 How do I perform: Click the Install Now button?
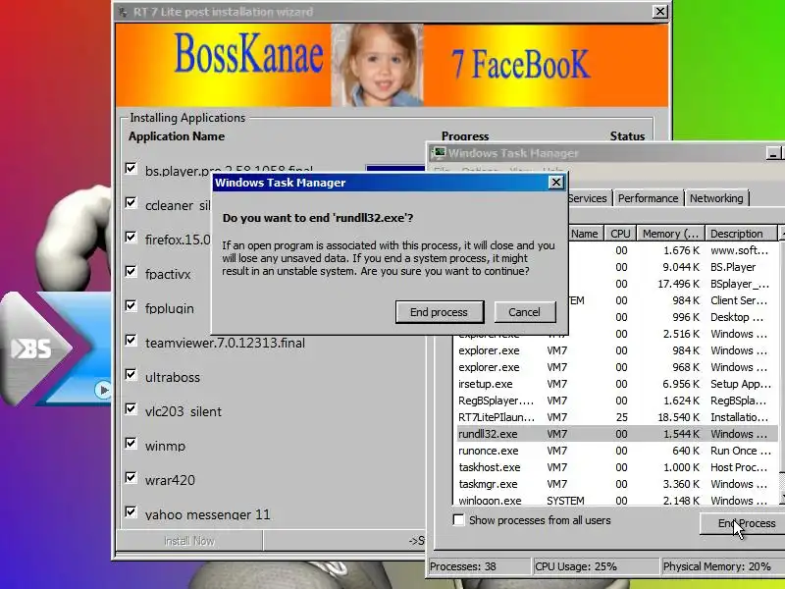click(189, 541)
